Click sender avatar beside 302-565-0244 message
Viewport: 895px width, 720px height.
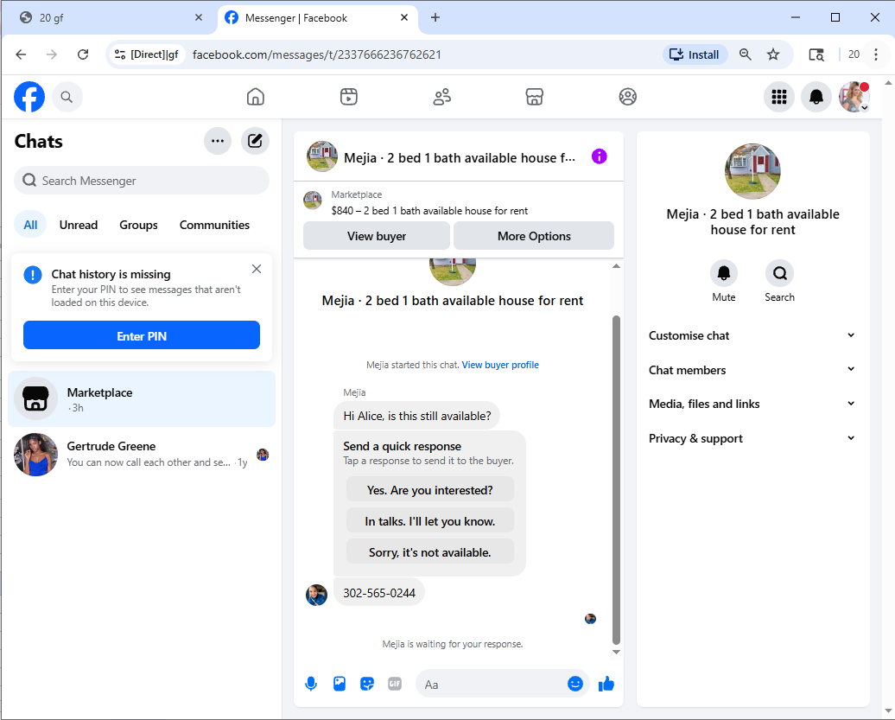pos(317,595)
